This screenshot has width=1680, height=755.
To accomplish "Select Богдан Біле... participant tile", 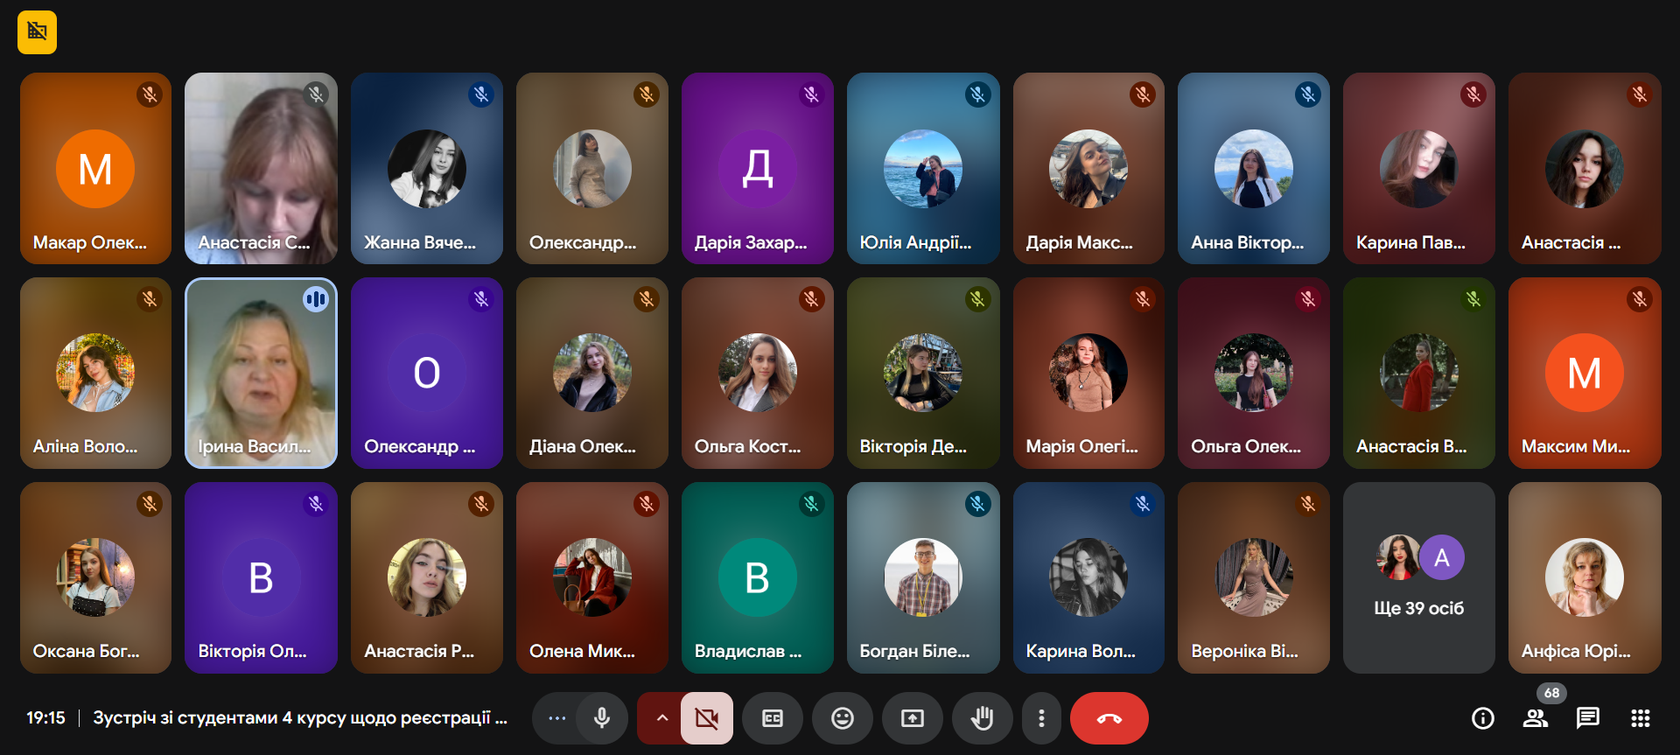I will click(x=922, y=577).
